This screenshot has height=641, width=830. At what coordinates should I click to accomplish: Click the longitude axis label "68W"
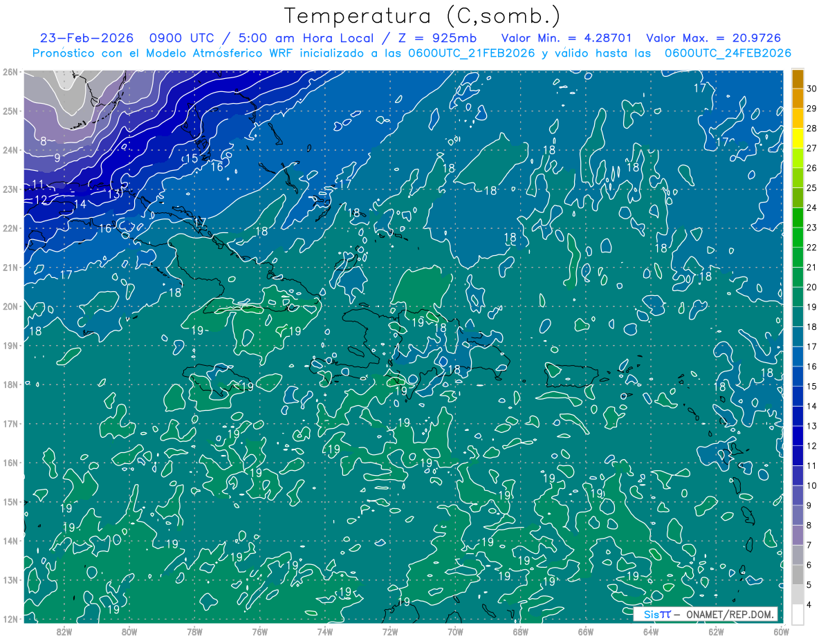[x=521, y=631]
